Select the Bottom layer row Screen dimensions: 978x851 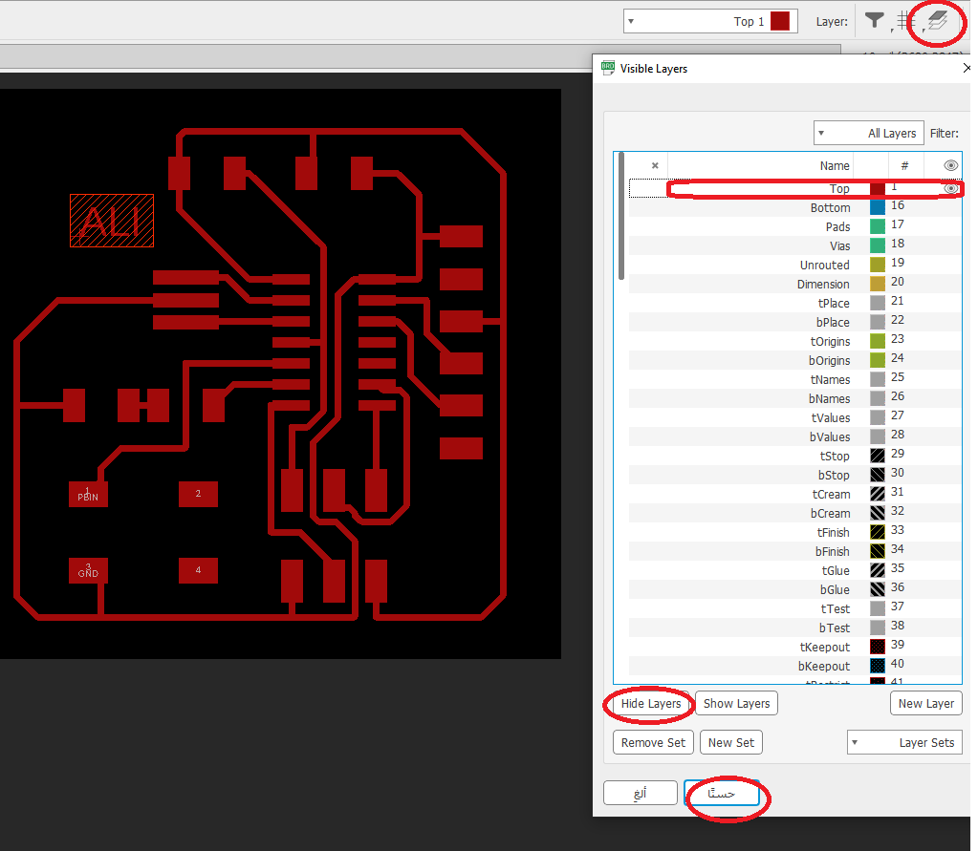(794, 207)
